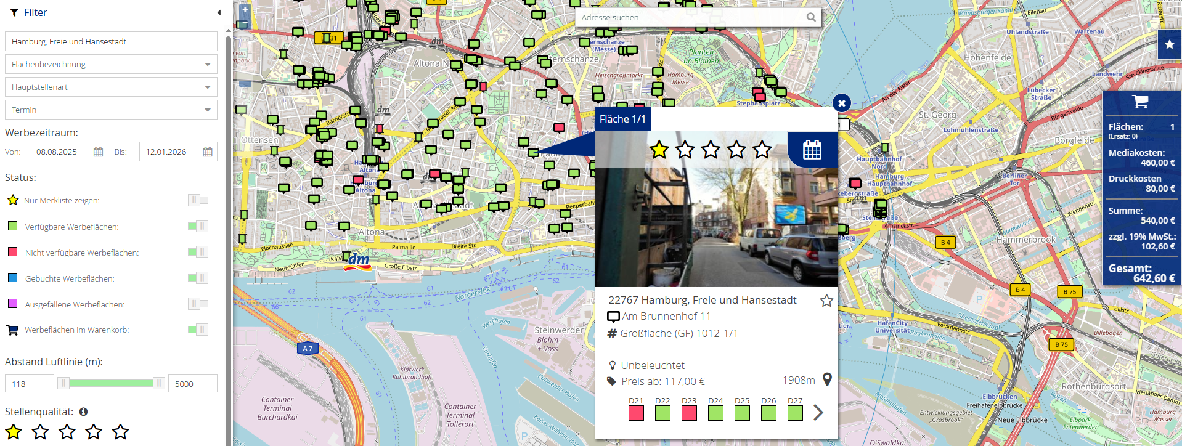The width and height of the screenshot is (1182, 446).
Task: Add Am Brunnenhof 11 to watchlist star
Action: (x=826, y=301)
